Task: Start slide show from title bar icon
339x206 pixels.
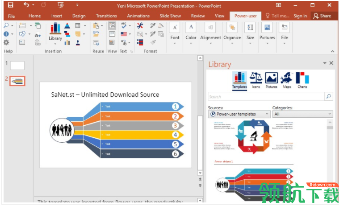Action: [x=61, y=5]
